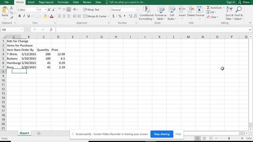The height and width of the screenshot is (142, 253).
Task: Click Decrease Decimal icon
Action: (135, 16)
